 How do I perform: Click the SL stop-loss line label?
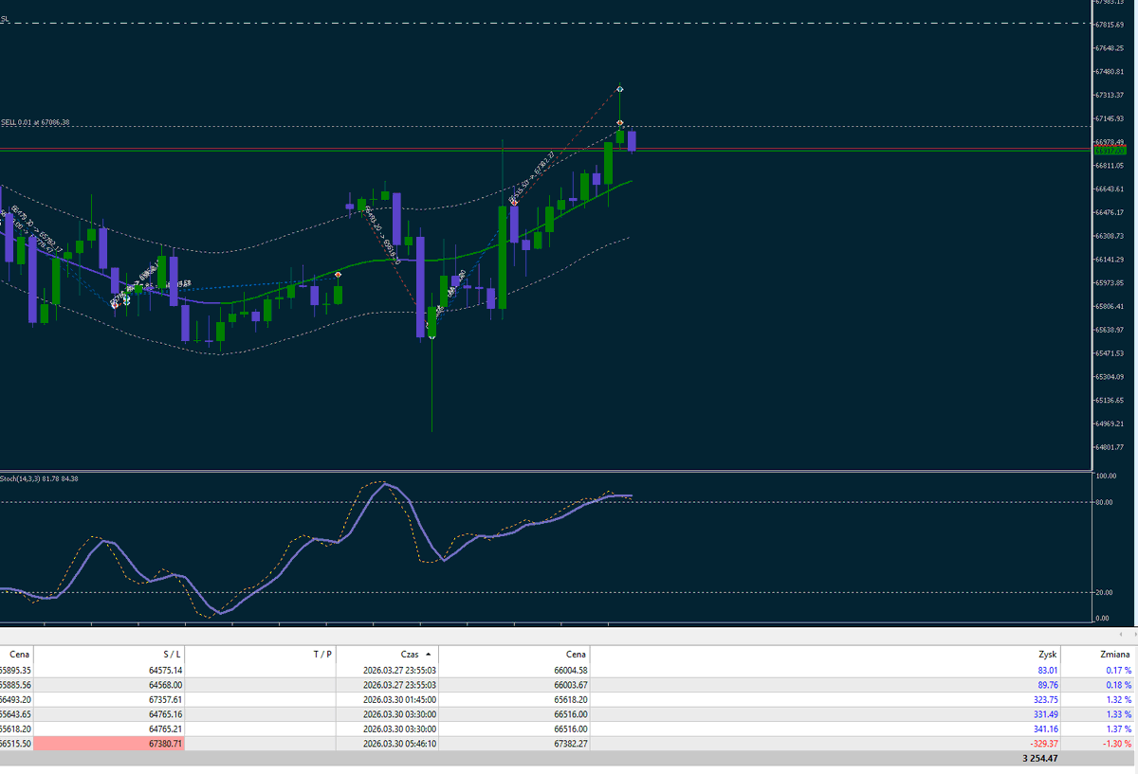[5, 19]
